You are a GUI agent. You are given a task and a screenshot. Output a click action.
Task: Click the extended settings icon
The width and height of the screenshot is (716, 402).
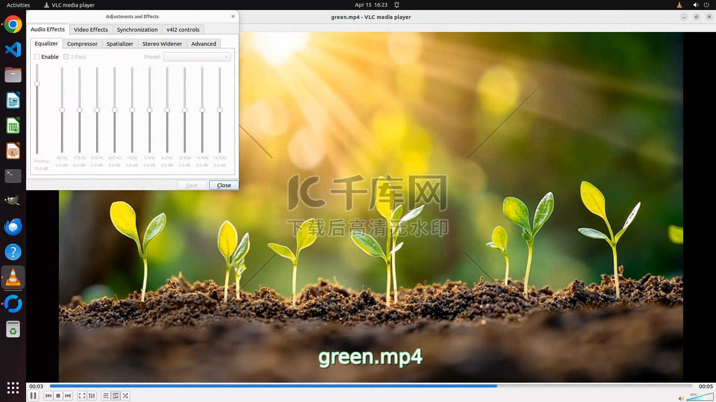[x=92, y=396]
